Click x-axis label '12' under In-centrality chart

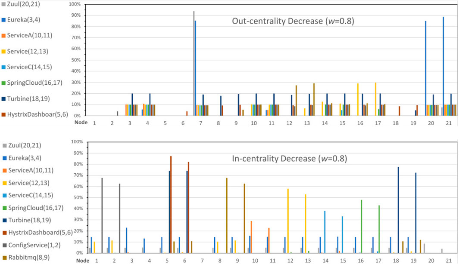(290, 261)
